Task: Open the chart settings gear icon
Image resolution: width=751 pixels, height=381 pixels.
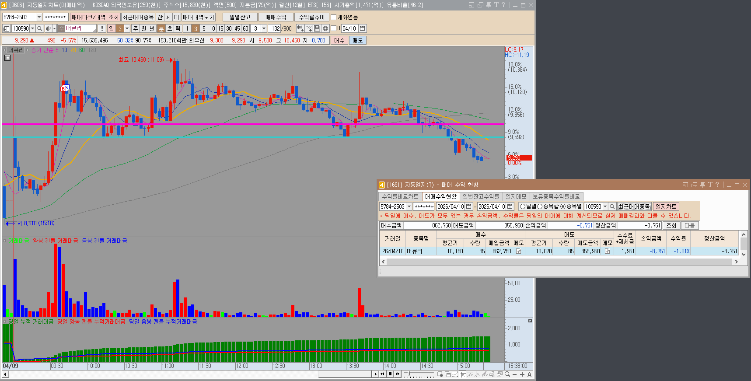Action: click(x=325, y=28)
